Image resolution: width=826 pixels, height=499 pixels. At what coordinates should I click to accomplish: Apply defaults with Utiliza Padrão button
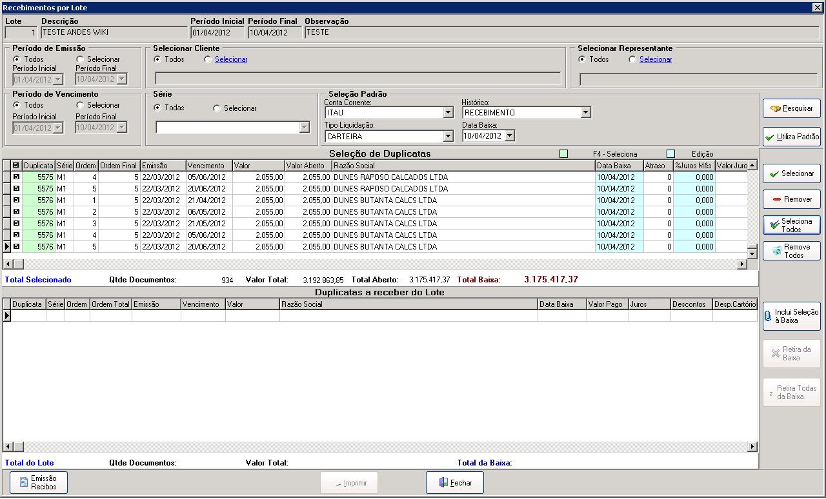click(791, 137)
